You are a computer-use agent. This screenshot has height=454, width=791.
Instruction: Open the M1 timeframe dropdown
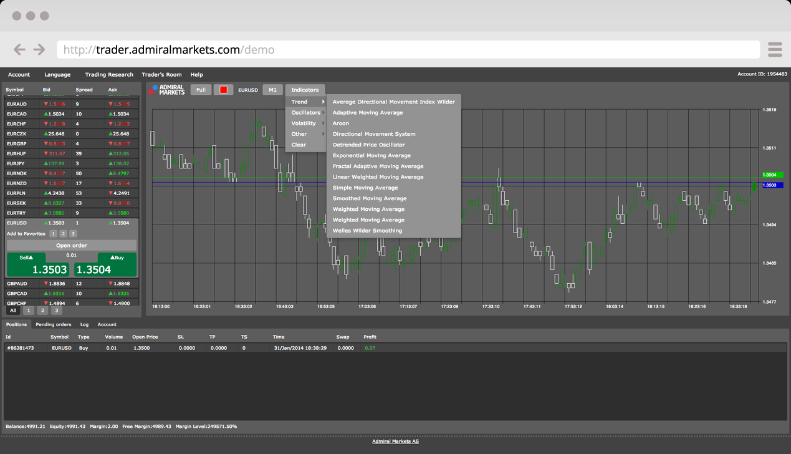[x=272, y=90]
